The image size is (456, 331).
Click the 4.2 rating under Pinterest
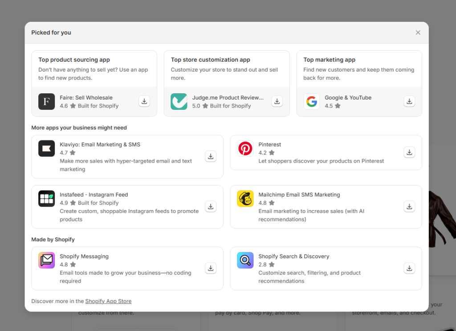pos(262,152)
